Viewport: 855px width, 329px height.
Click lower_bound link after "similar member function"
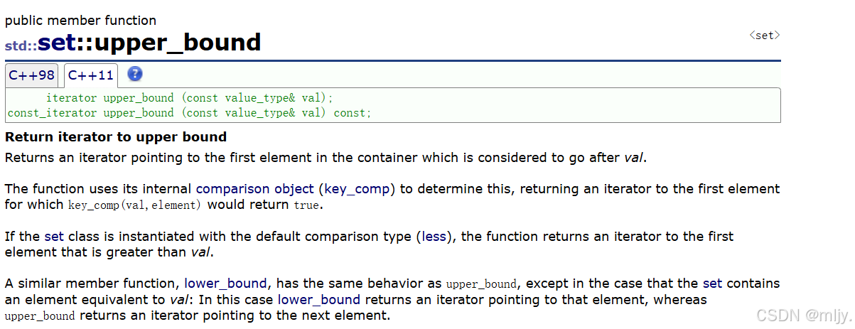(226, 283)
